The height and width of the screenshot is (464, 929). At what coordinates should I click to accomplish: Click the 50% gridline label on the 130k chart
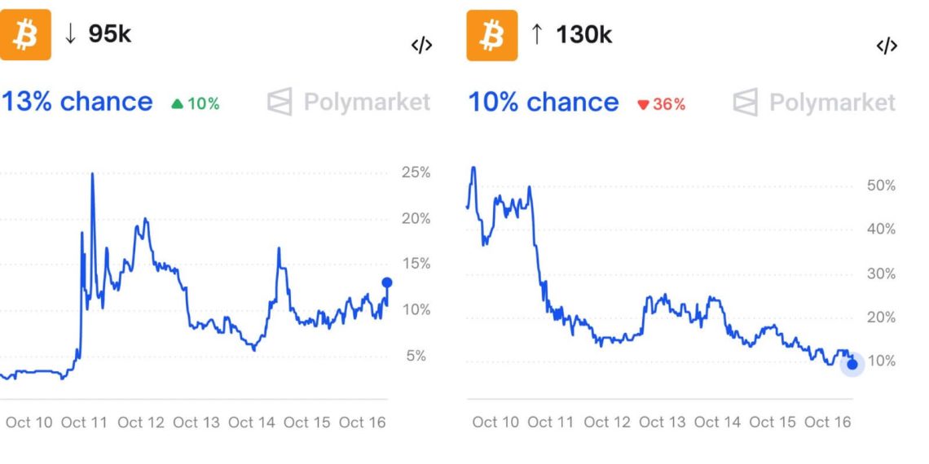point(880,186)
